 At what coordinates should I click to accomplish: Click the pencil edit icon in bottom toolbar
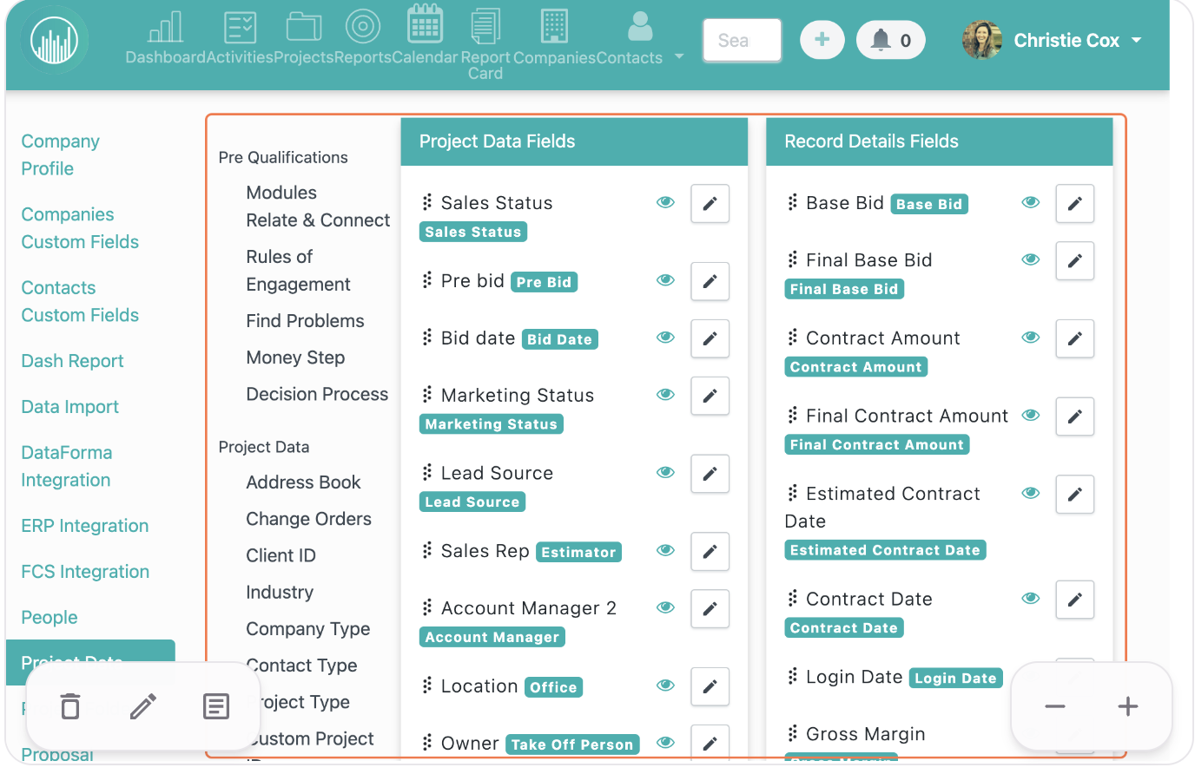(x=143, y=706)
